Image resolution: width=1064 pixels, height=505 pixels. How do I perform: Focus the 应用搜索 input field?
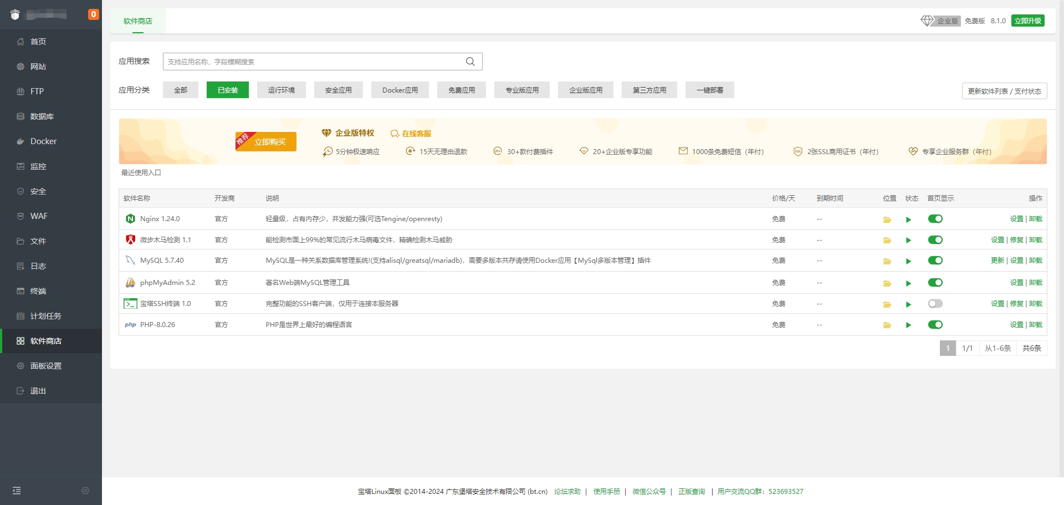(x=323, y=62)
